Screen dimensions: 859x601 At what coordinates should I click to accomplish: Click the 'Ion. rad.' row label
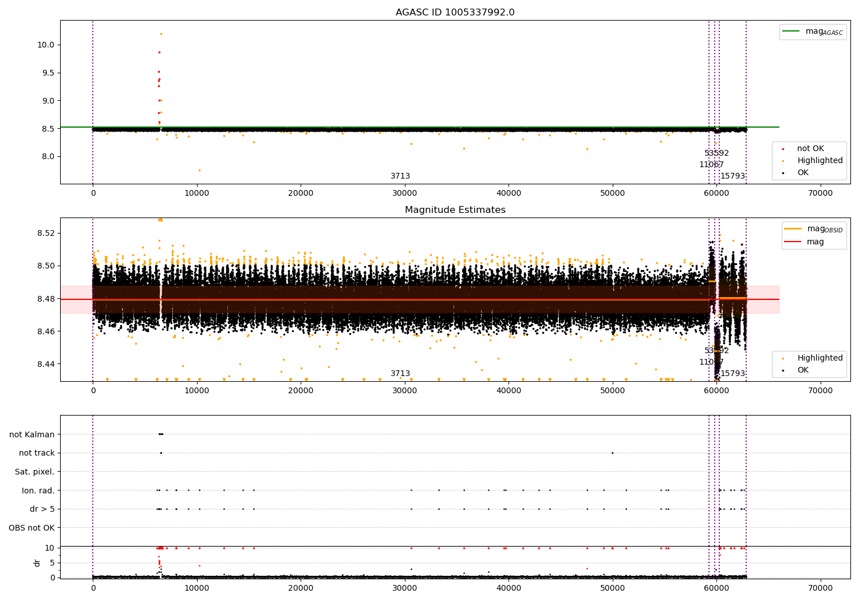pyautogui.click(x=38, y=491)
